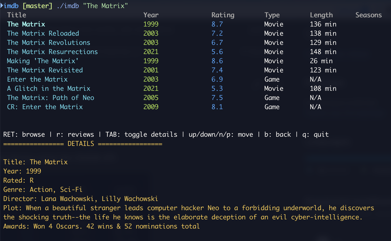Click rating 6.9 for Enter the Matrix
Image resolution: width=391 pixels, height=241 pixels.
[x=217, y=79]
